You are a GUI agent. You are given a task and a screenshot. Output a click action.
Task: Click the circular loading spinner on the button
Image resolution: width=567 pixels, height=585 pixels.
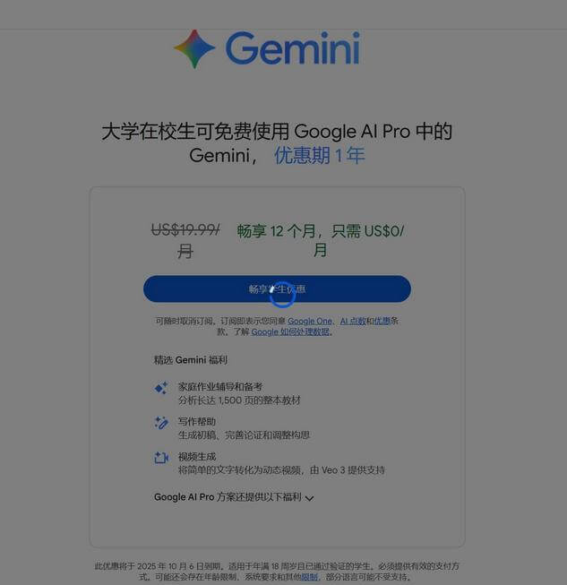[283, 295]
